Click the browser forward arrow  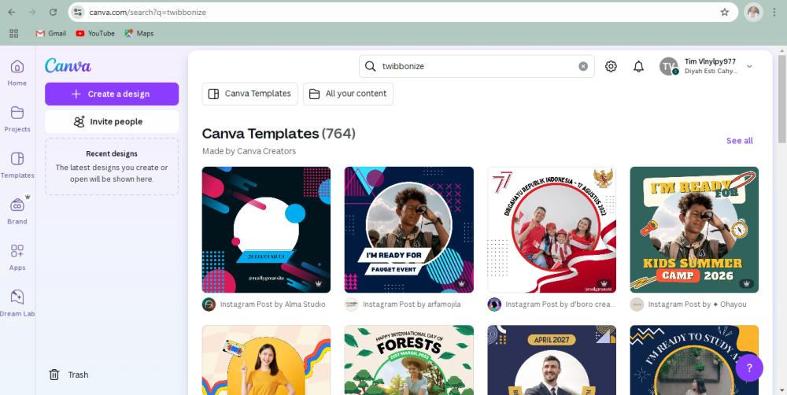point(32,12)
